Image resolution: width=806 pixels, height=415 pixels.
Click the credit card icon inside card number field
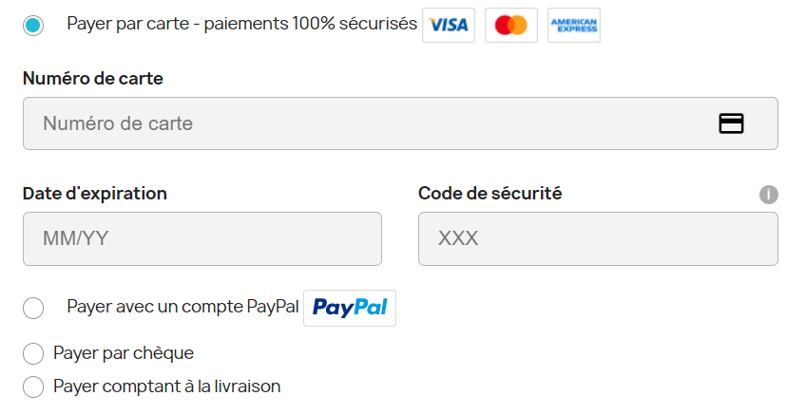pyautogui.click(x=731, y=123)
